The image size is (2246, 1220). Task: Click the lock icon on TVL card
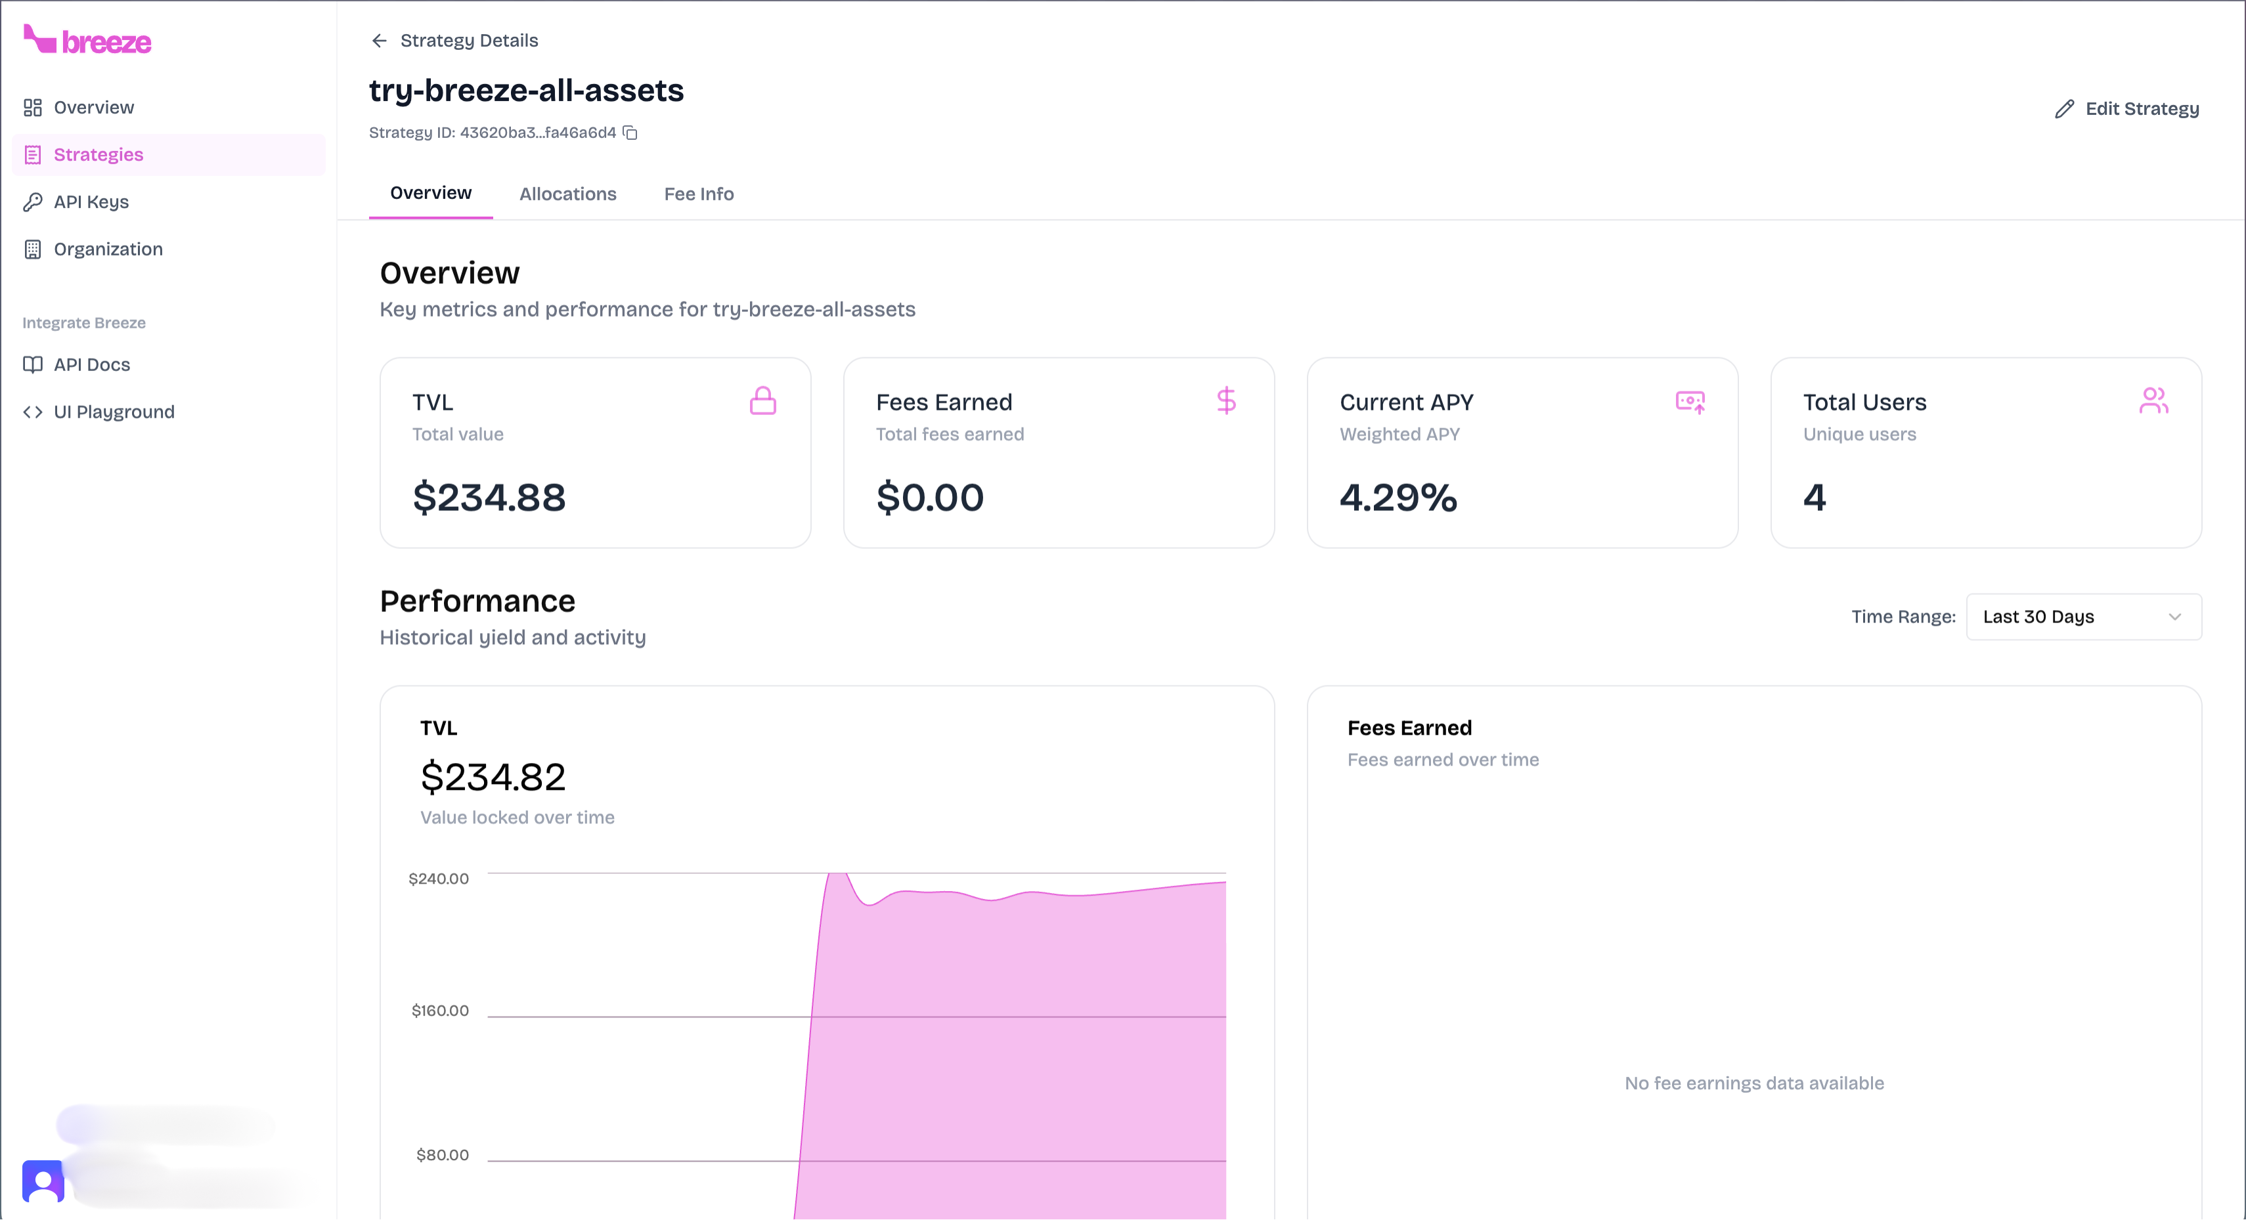coord(762,401)
